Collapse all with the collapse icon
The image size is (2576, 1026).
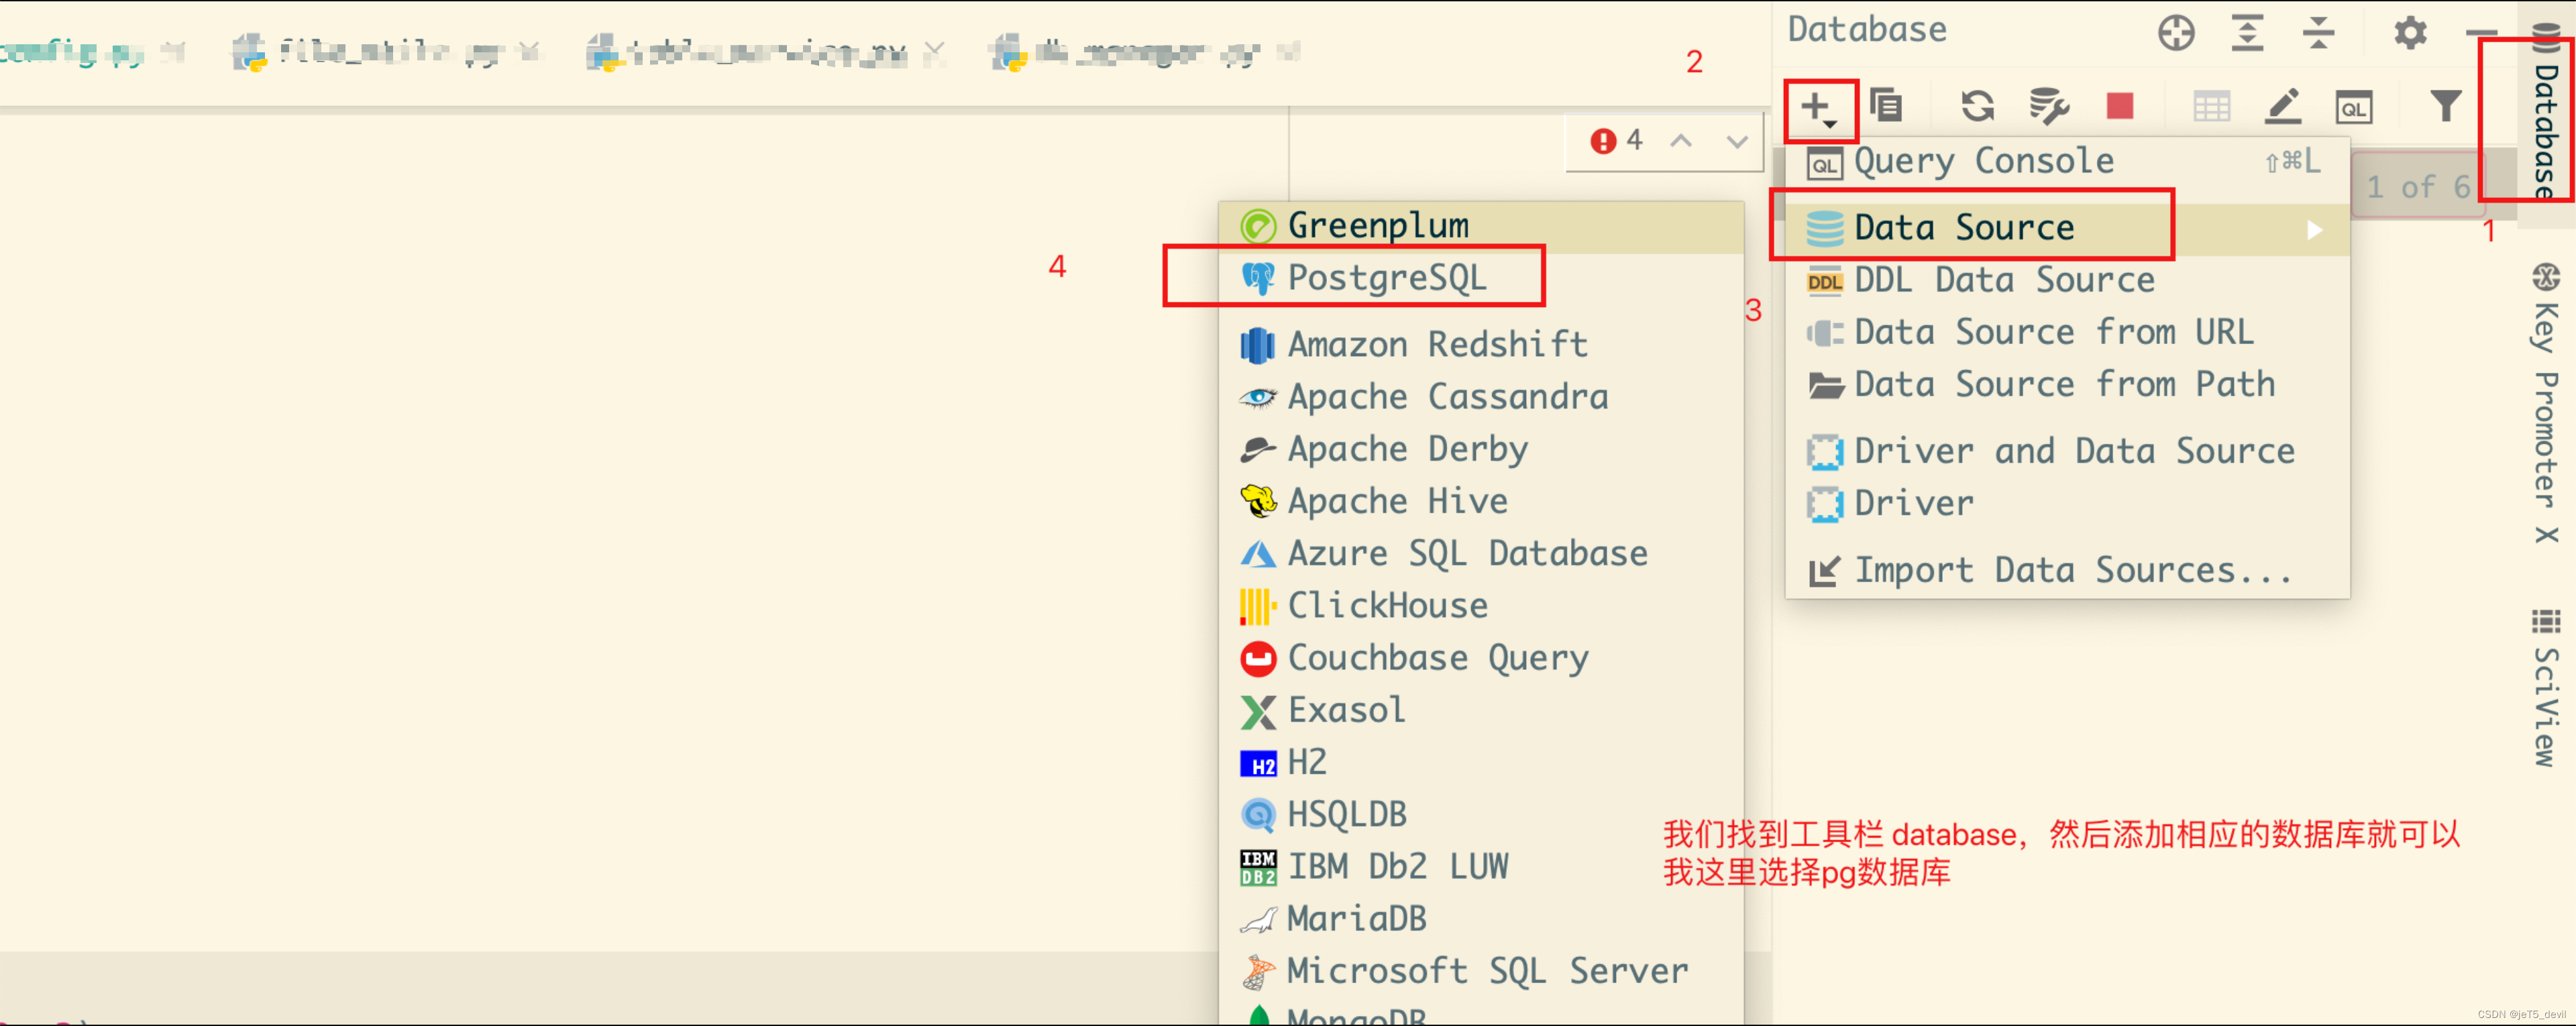pyautogui.click(x=2318, y=33)
